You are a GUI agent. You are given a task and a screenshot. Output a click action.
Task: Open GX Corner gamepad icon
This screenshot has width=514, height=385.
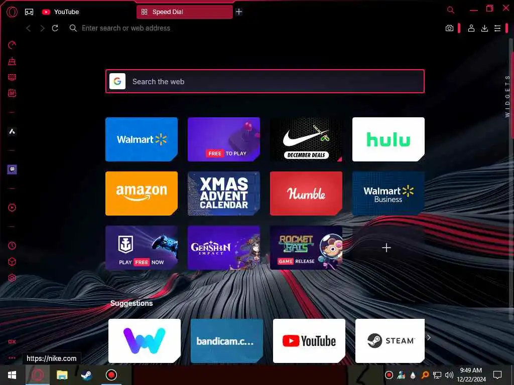tap(29, 12)
